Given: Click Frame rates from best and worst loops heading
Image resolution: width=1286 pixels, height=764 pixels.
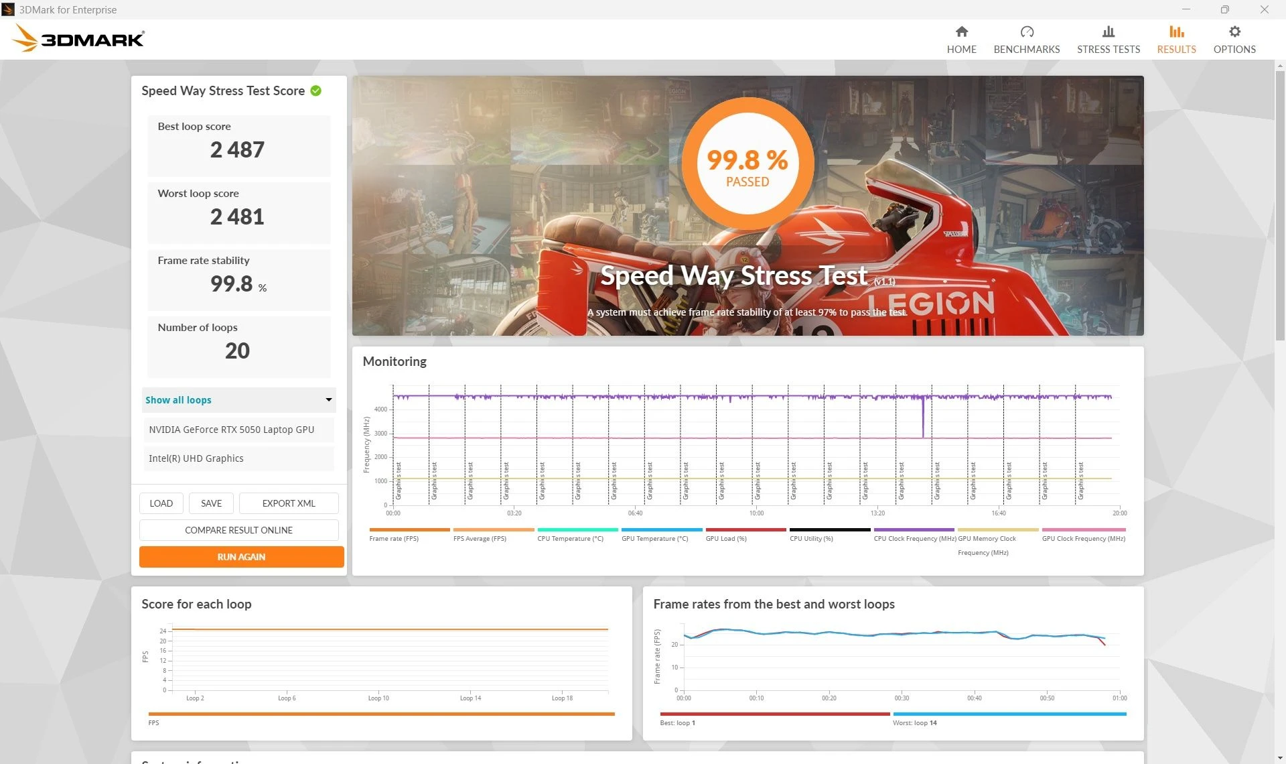Looking at the screenshot, I should (x=774, y=604).
